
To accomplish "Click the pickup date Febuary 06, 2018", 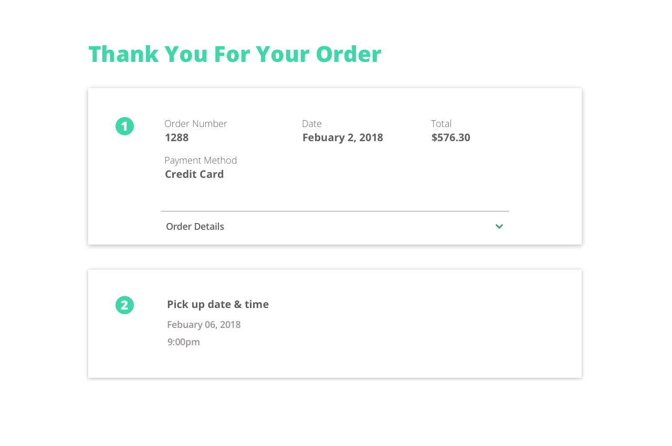I will [204, 325].
